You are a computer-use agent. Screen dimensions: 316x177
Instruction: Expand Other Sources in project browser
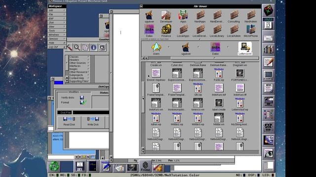[x=79, y=63]
